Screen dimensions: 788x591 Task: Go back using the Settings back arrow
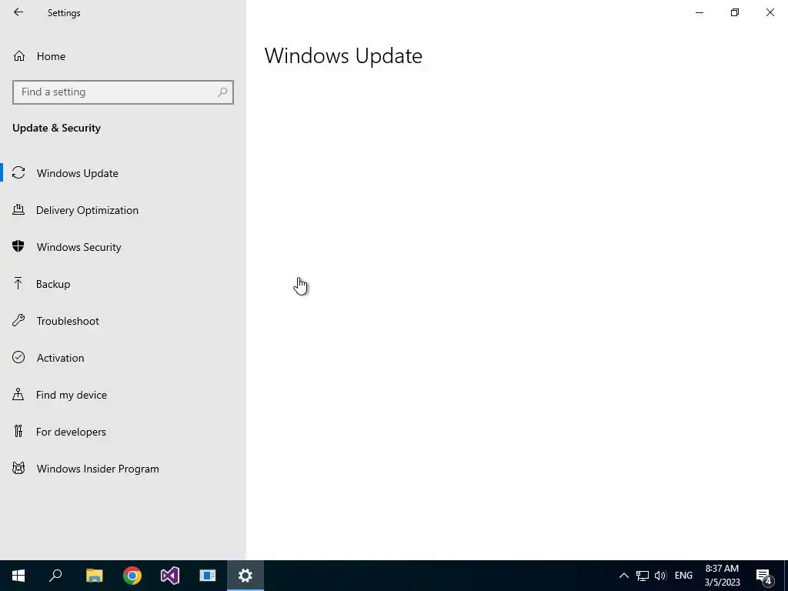pos(18,12)
